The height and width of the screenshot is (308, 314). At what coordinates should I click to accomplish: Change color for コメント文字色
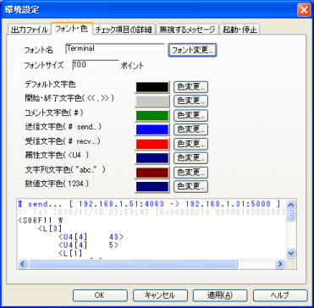190,115
